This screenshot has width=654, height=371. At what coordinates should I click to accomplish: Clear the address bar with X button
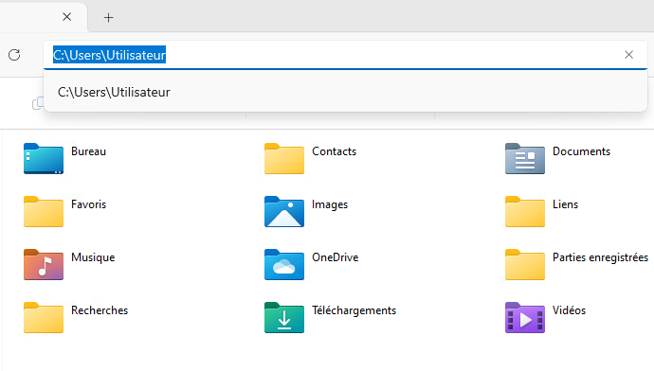pos(629,55)
